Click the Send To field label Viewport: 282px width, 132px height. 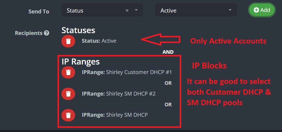(39, 12)
